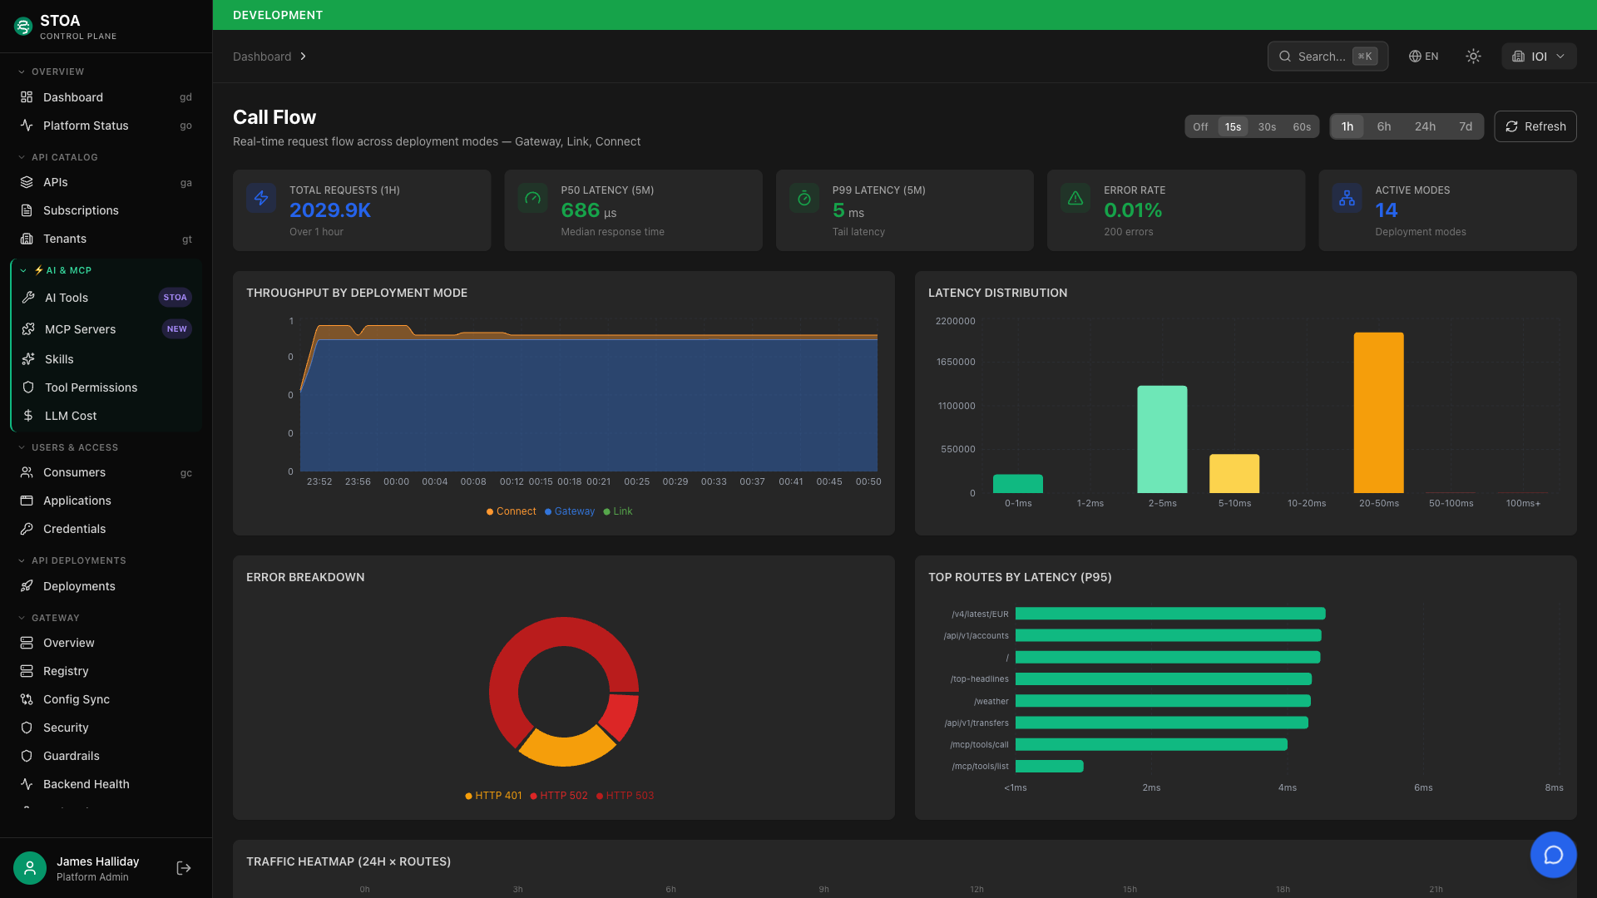Set auto-refresh interval to 30s

1267,126
